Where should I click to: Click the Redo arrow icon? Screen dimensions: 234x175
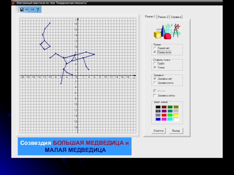coord(32,10)
